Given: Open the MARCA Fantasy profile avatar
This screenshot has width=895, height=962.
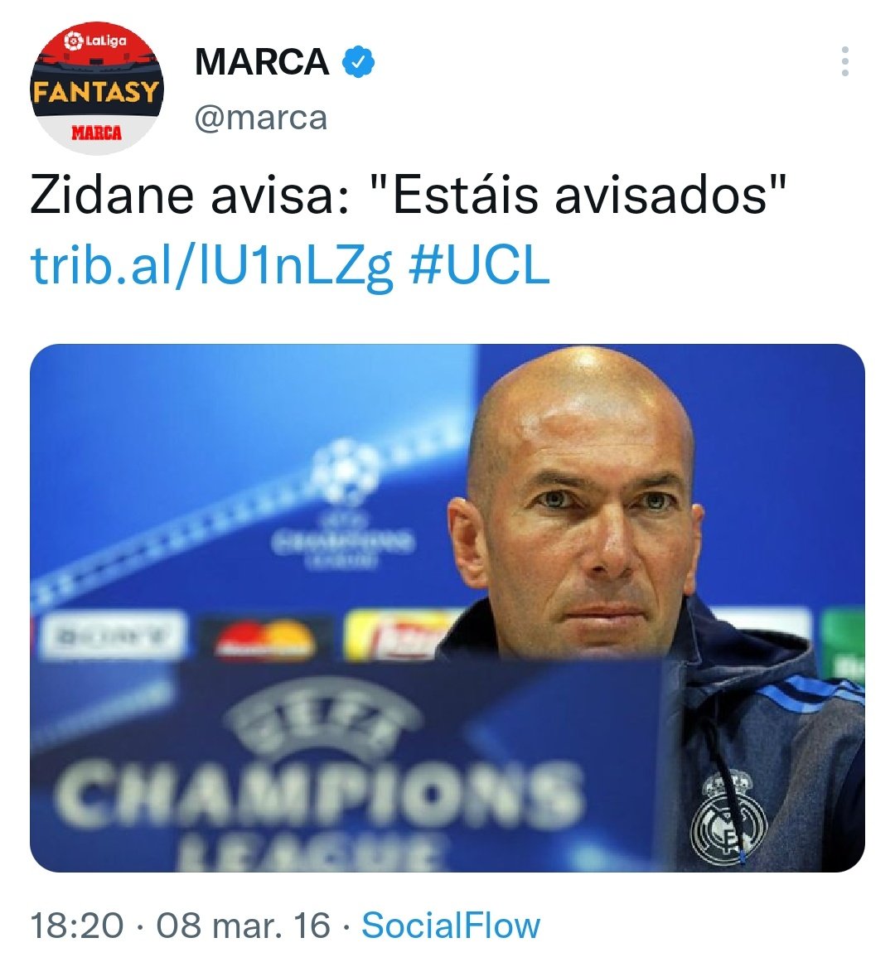Looking at the screenshot, I should click(97, 88).
